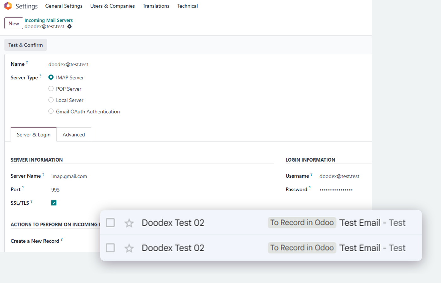Viewport: 441px width, 283px height.
Task: Click the Password help question mark
Action: tap(310, 188)
